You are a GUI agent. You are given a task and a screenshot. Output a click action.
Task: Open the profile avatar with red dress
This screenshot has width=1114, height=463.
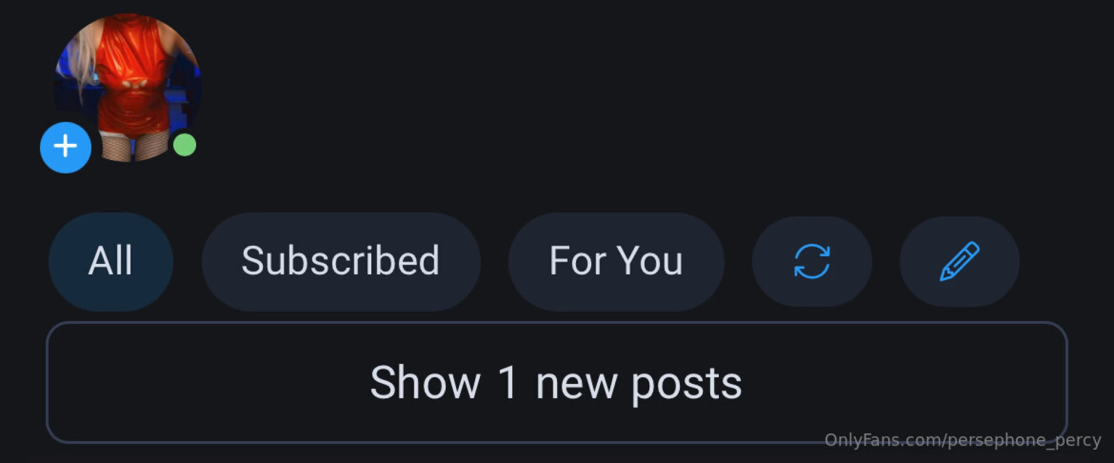(x=128, y=87)
